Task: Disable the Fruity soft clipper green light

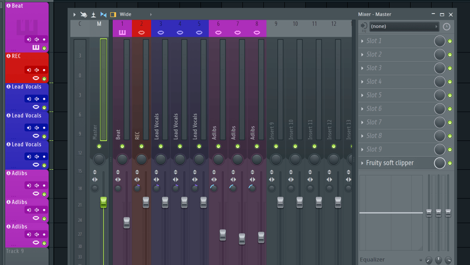Action: click(450, 163)
